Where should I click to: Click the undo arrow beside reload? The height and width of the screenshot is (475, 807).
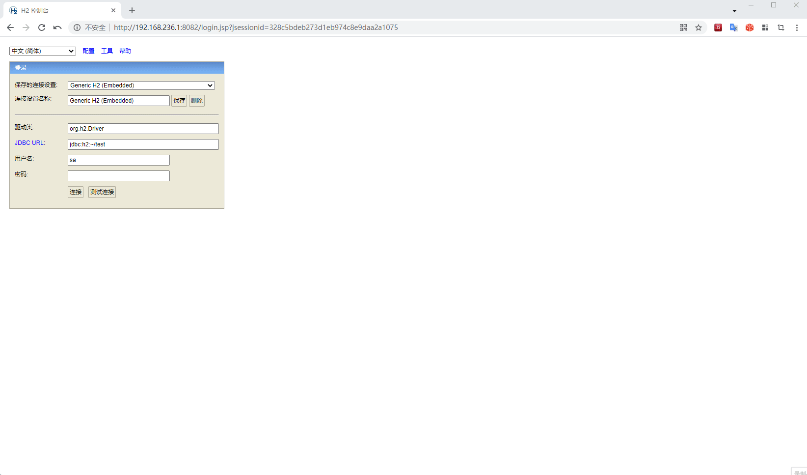pos(57,28)
